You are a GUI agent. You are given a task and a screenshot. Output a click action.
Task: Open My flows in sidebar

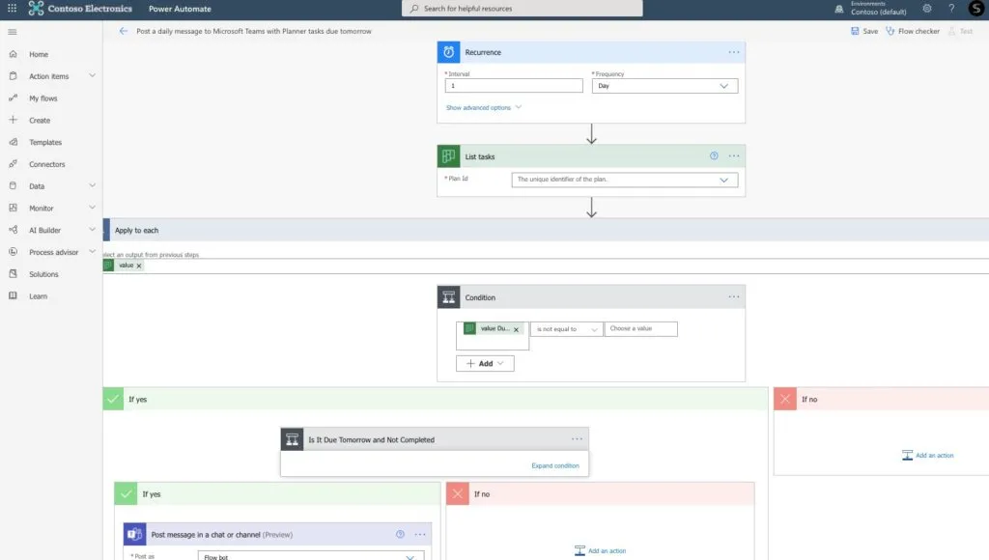(x=42, y=98)
